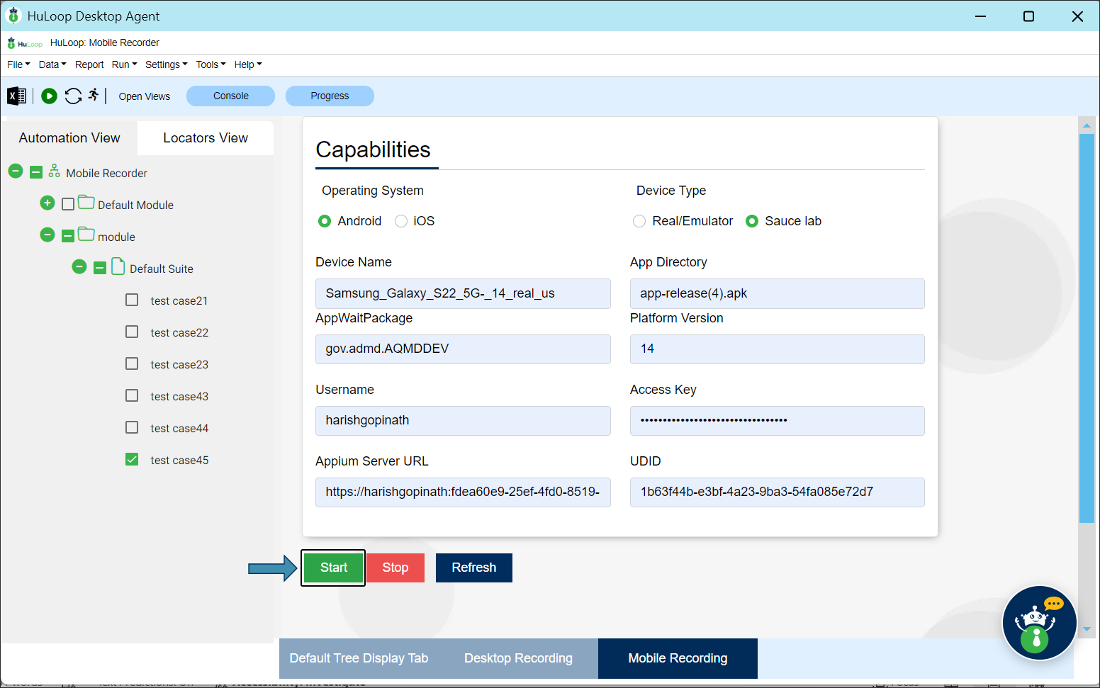
Task: Choose the Real/Emulator device type
Action: 639,221
